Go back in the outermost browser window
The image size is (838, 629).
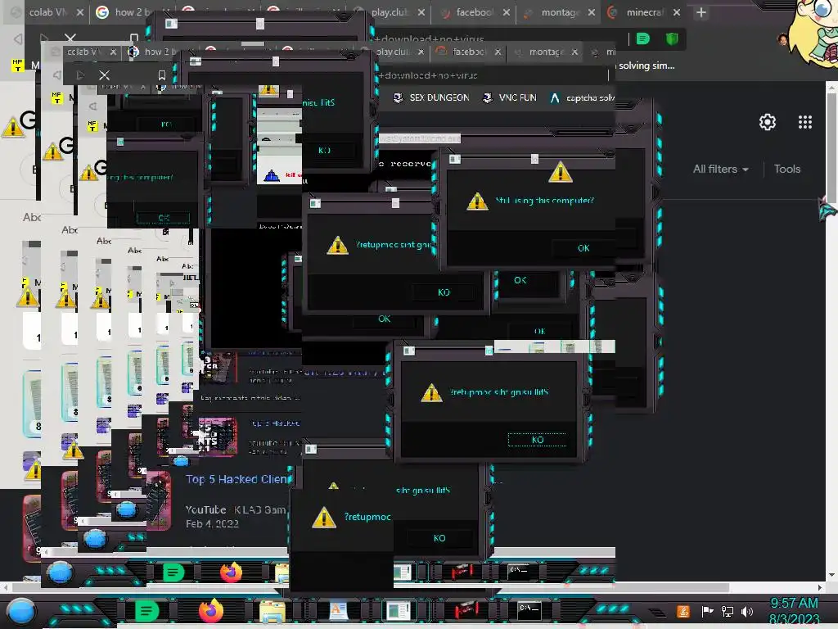(18, 38)
